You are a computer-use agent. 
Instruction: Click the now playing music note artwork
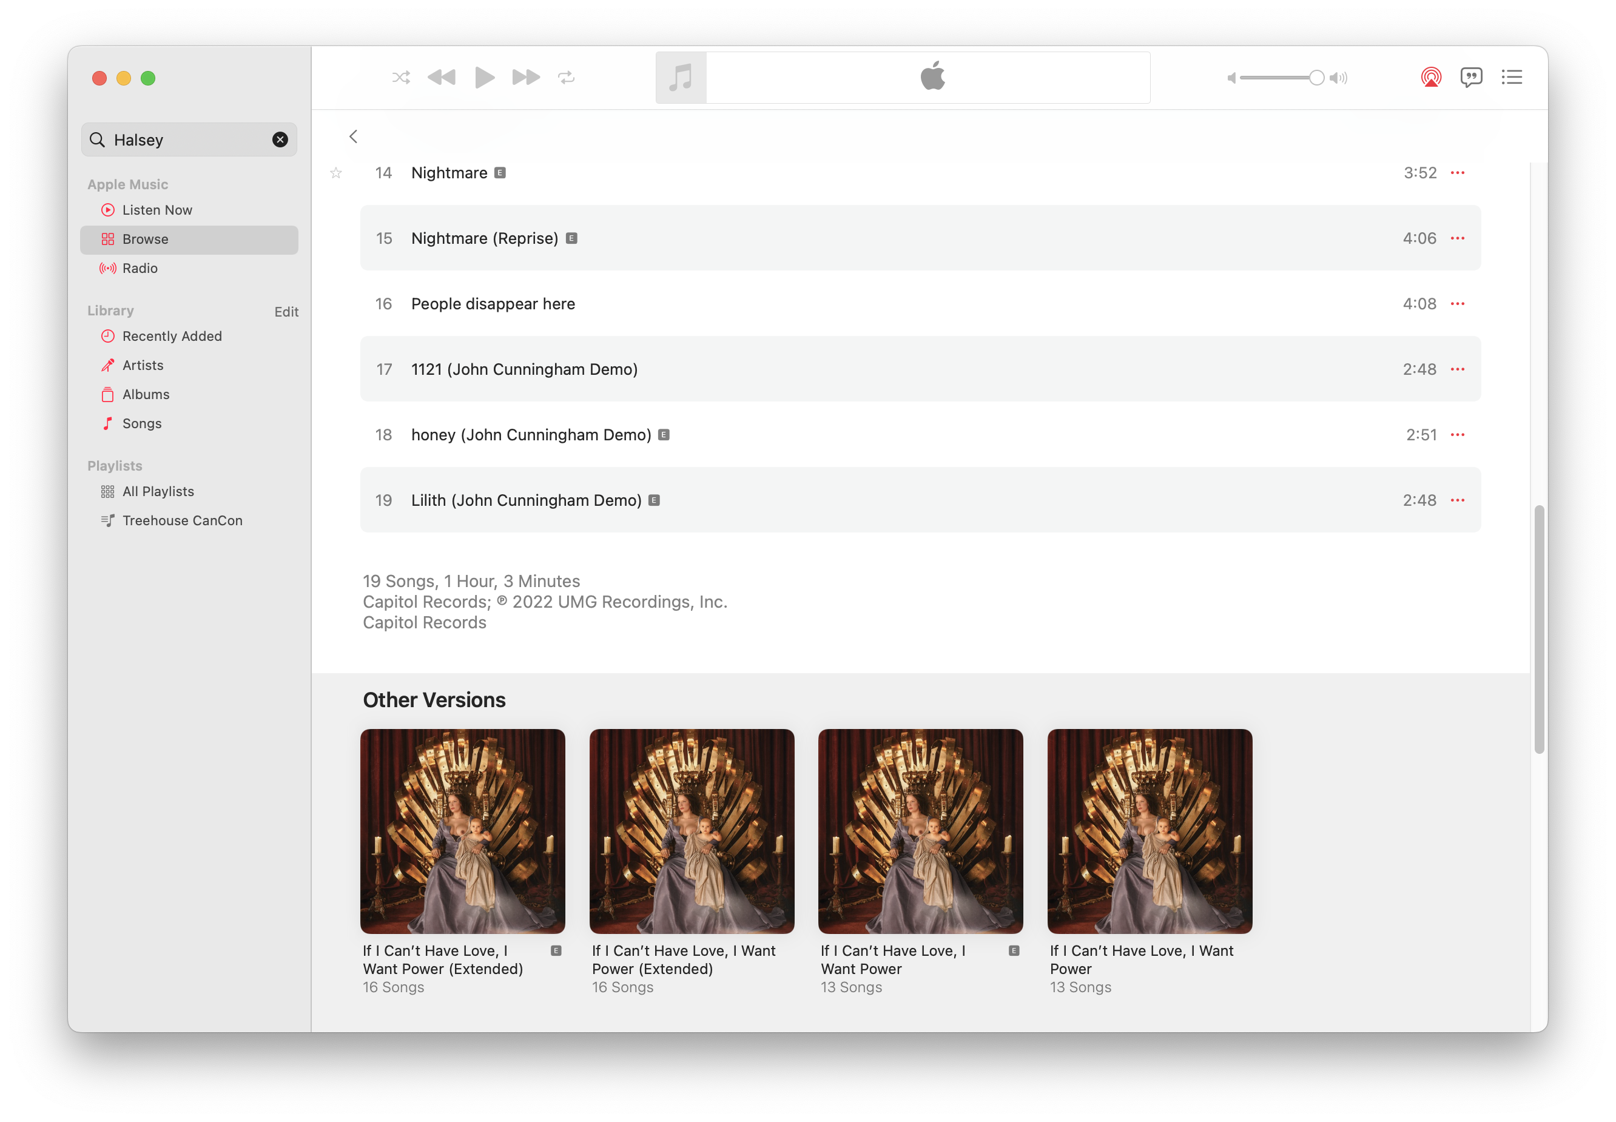point(681,78)
